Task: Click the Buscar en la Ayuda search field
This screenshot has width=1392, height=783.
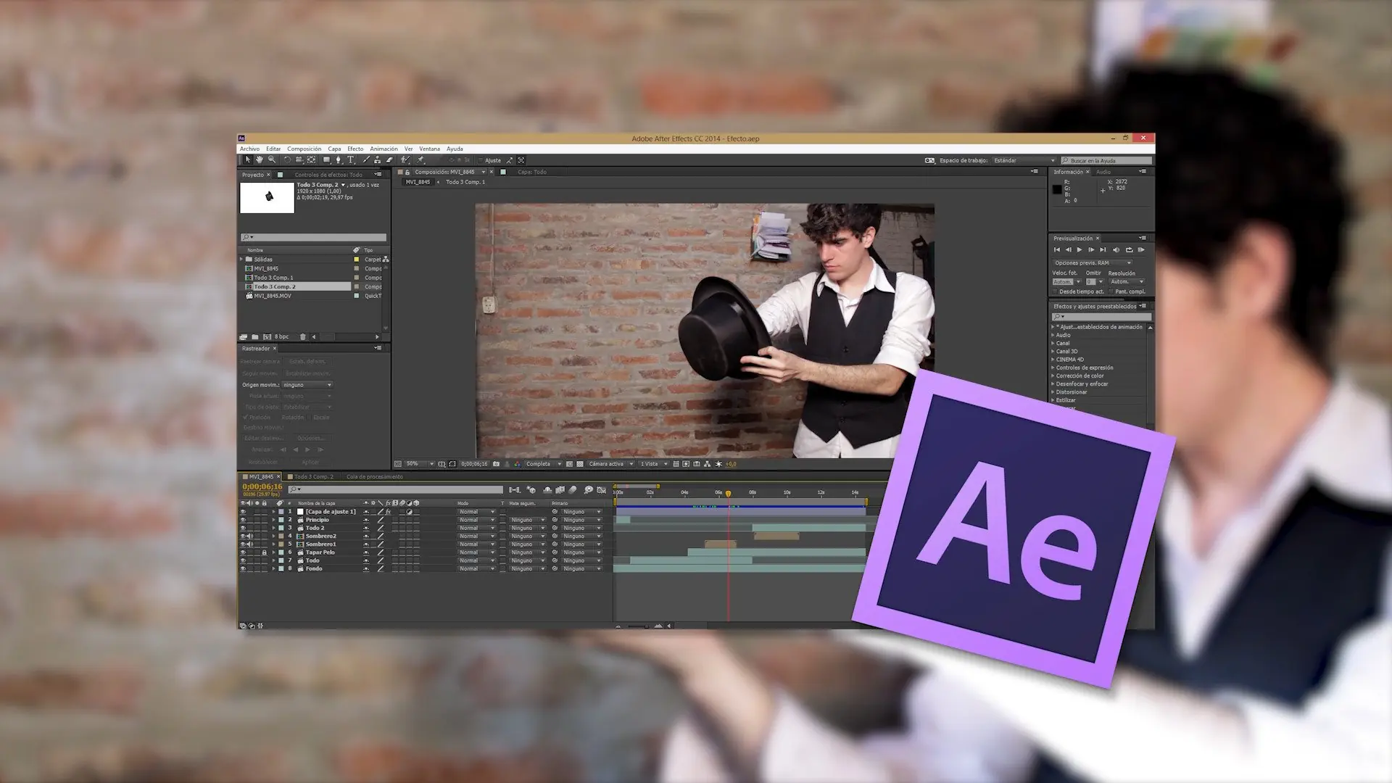Action: [1106, 160]
